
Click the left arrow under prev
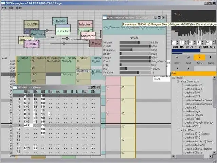pyautogui.click(x=177, y=68)
